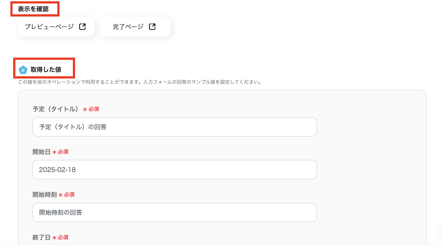Click the description text under 取得した値
442x245 pixels.
(140, 82)
